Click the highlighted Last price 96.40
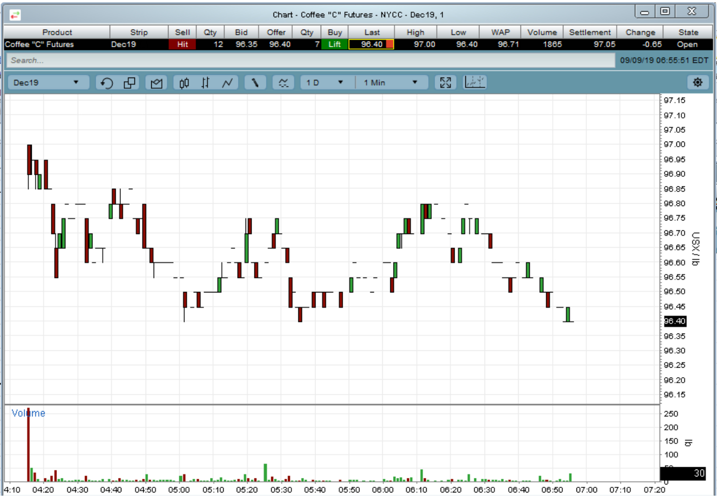The width and height of the screenshot is (717, 498). pyautogui.click(x=372, y=44)
